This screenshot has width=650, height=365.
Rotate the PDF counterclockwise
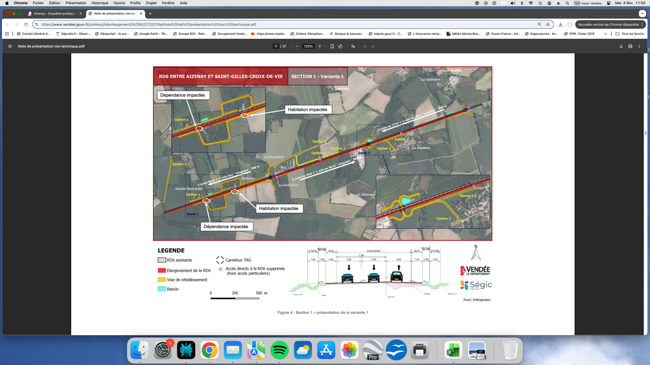[x=340, y=46]
